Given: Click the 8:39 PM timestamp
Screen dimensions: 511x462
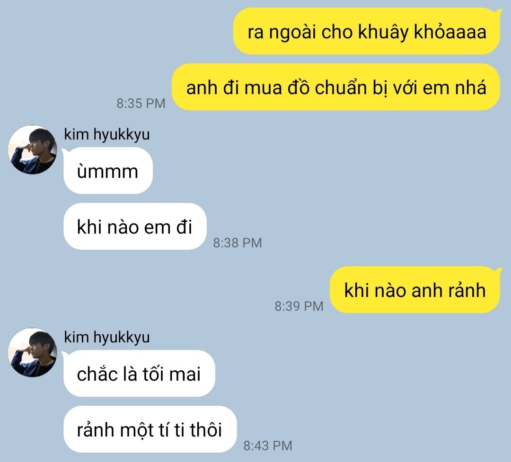Looking at the screenshot, I should click(299, 306).
